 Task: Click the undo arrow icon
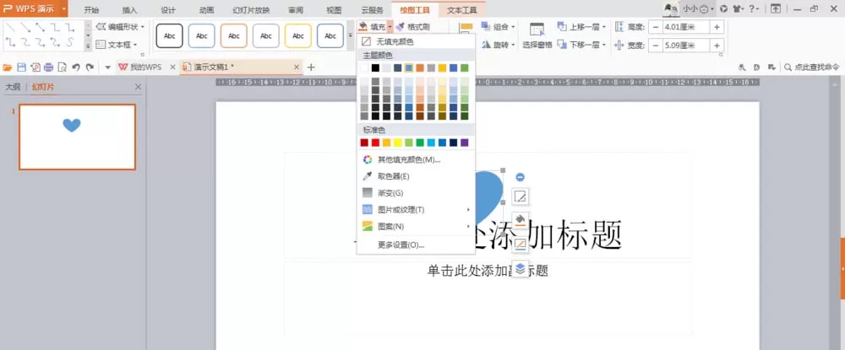[76, 67]
